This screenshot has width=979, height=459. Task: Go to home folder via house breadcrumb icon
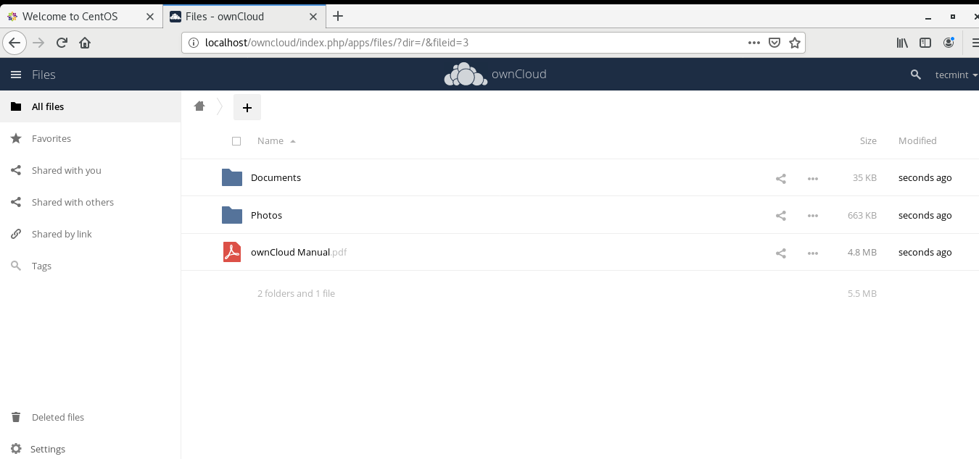[x=199, y=106]
